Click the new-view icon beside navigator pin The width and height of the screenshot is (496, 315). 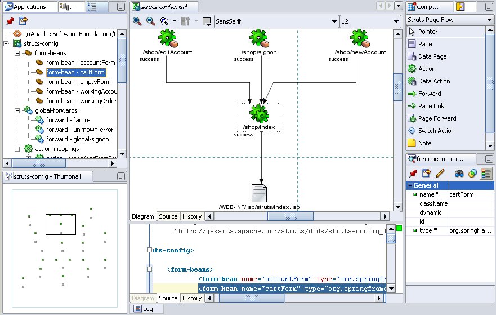[23, 21]
